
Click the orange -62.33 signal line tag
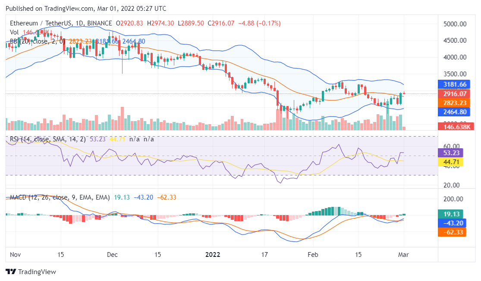point(451,232)
